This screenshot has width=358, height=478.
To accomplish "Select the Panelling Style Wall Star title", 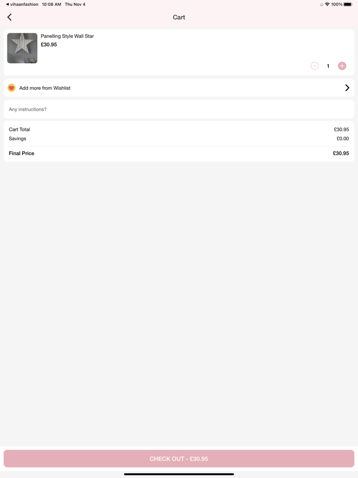I will point(68,36).
